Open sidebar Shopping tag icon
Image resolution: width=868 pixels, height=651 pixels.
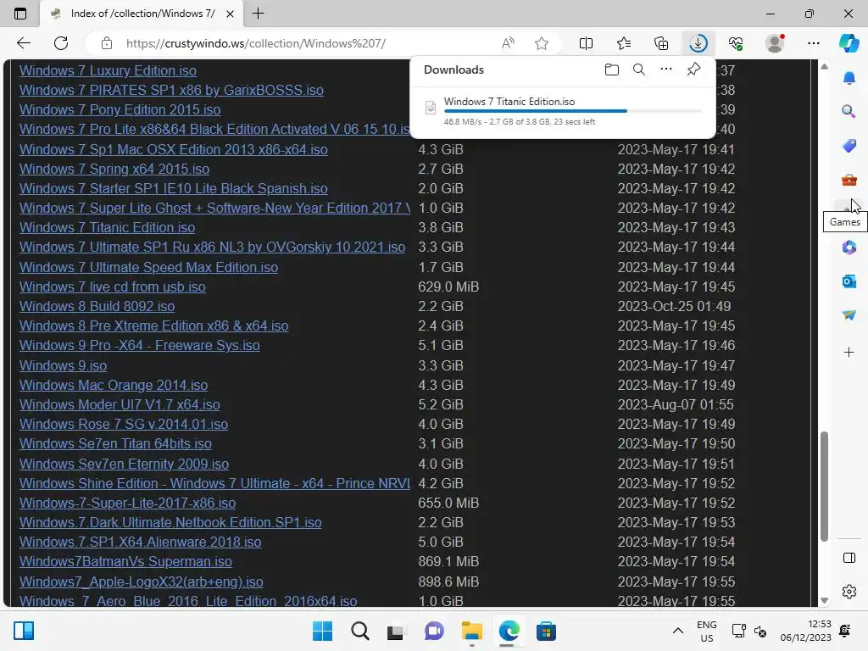coord(849,146)
